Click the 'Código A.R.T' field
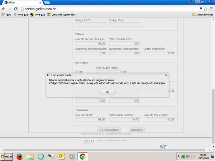Screen dimensions: 215x161 point(90,25)
